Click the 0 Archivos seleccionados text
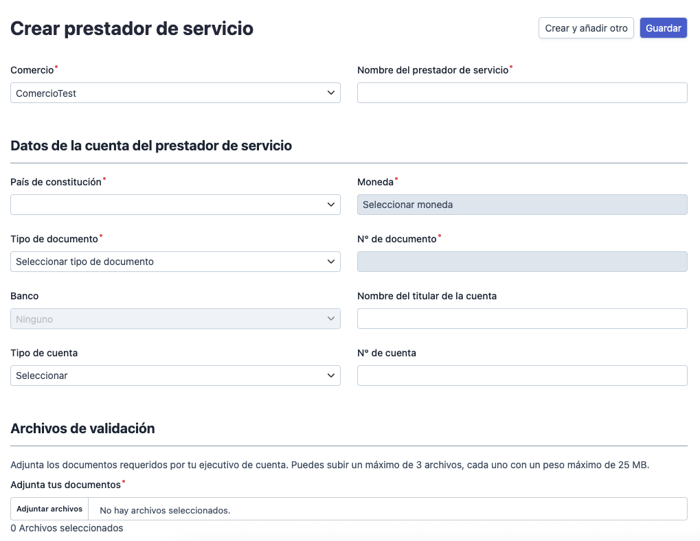Image resolution: width=700 pixels, height=541 pixels. 67,527
